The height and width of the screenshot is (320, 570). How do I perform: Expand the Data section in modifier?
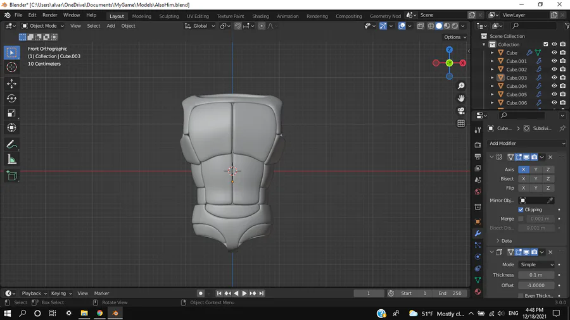(506, 241)
